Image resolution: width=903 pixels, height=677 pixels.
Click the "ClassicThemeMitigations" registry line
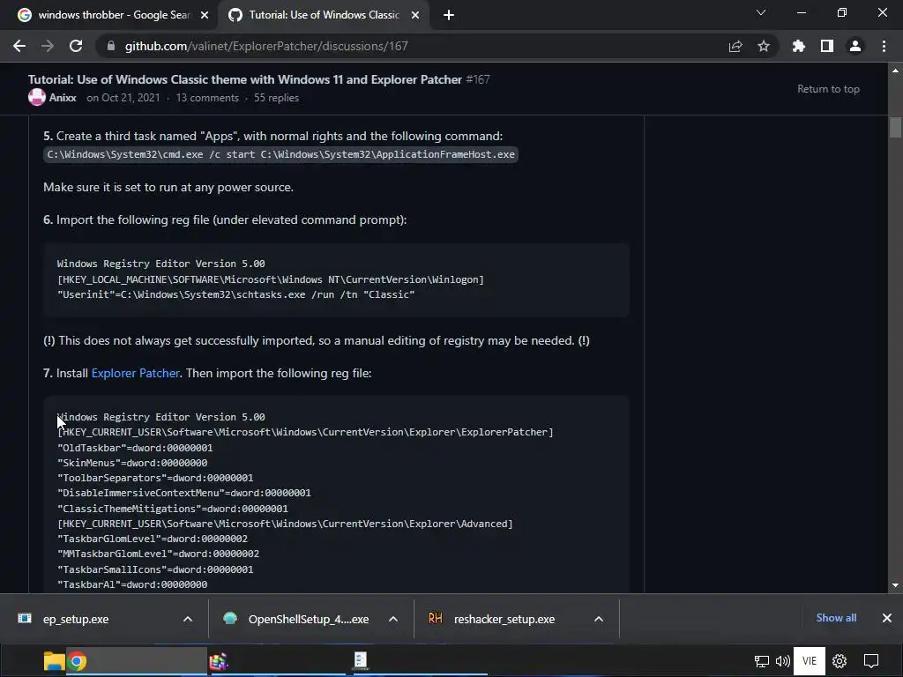tap(172, 509)
